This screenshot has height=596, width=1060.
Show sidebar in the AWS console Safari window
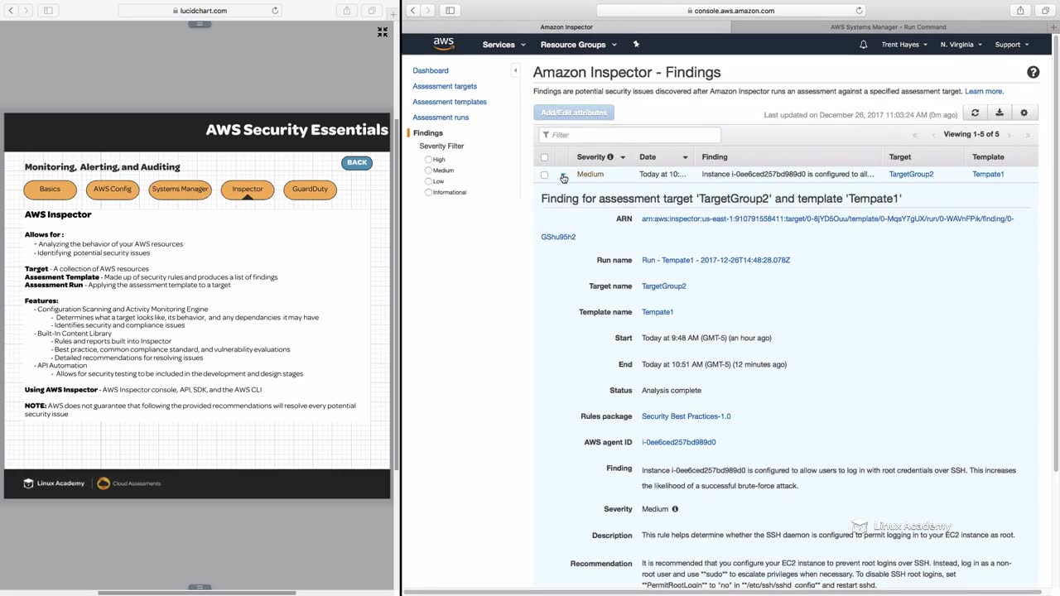click(x=450, y=11)
